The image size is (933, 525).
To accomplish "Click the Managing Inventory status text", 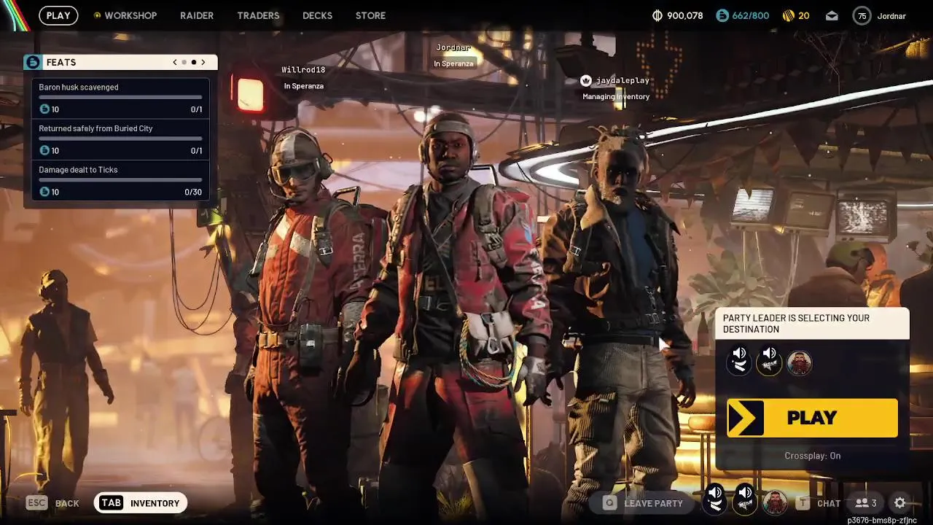I will click(616, 96).
